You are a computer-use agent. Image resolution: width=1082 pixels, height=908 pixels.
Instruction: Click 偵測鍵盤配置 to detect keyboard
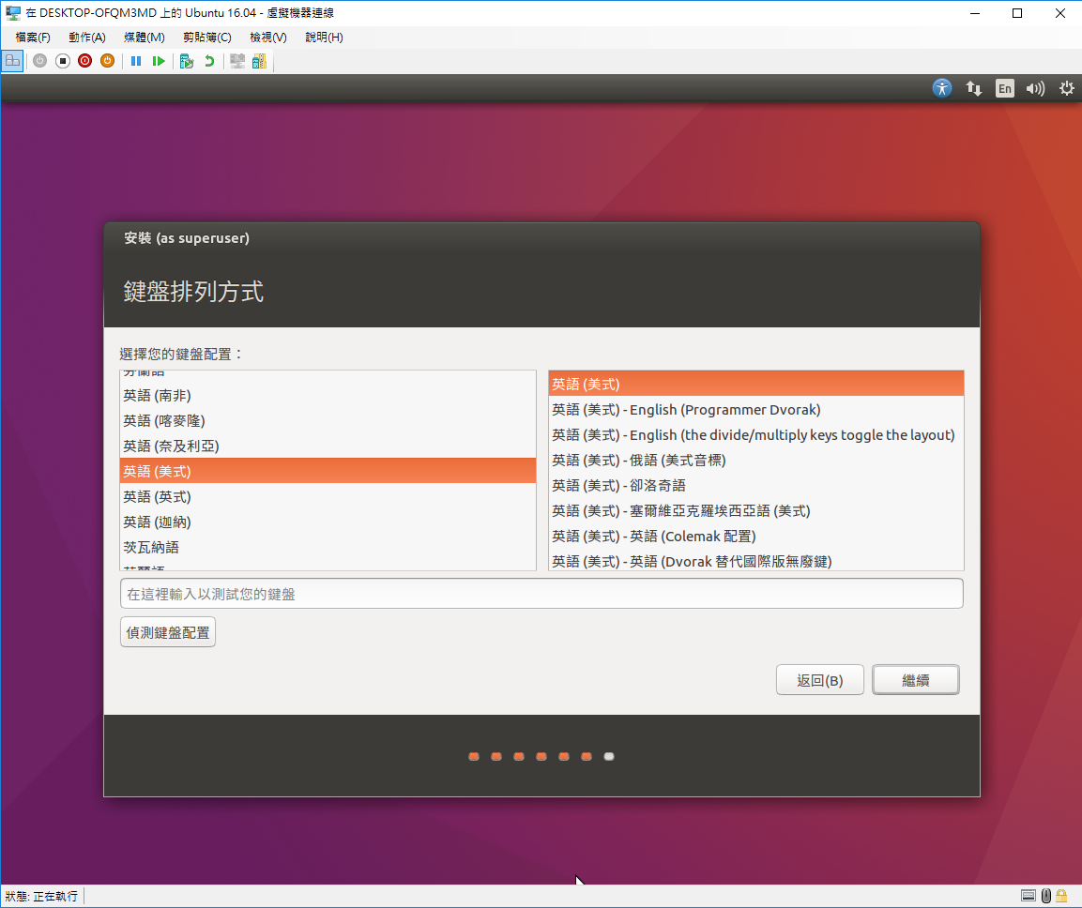pyautogui.click(x=167, y=631)
